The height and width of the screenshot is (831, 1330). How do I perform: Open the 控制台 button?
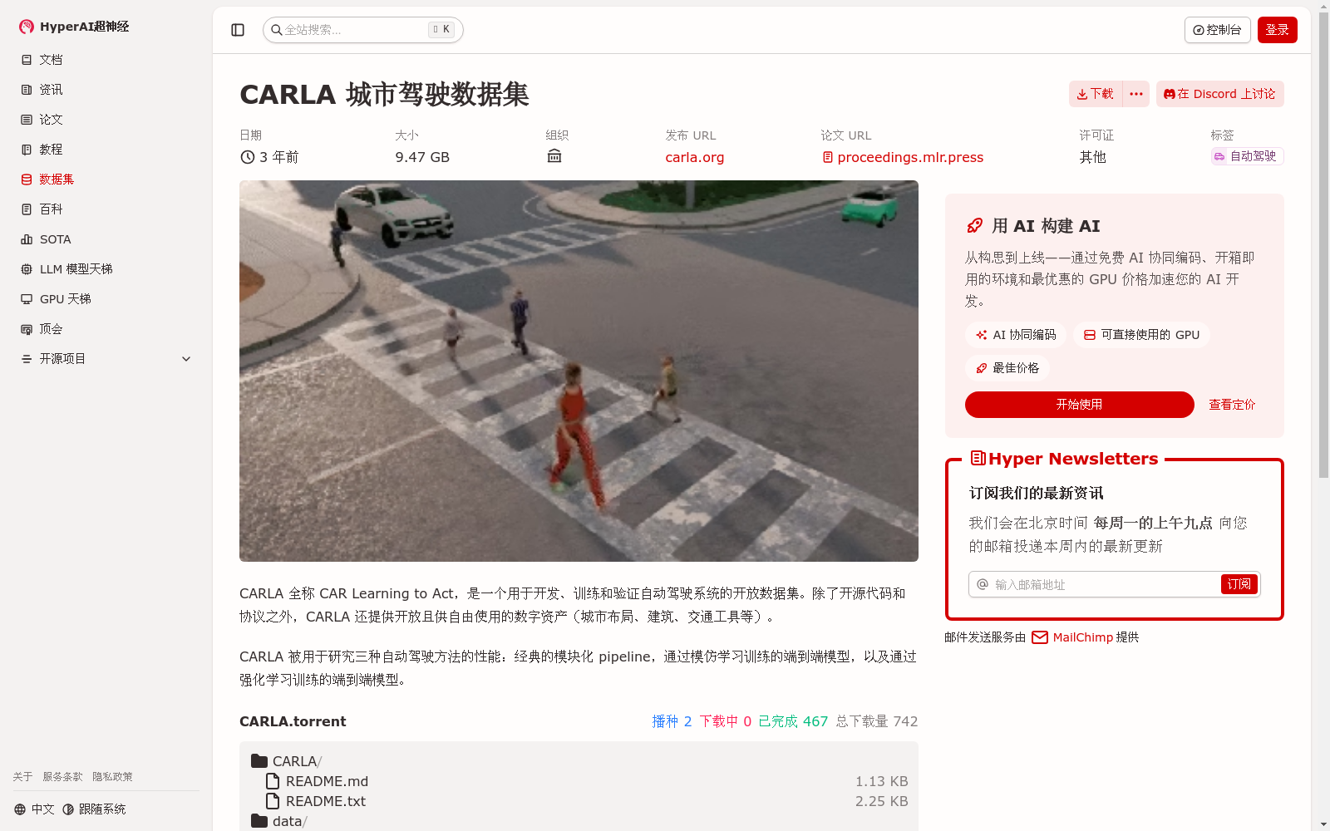[1217, 30]
